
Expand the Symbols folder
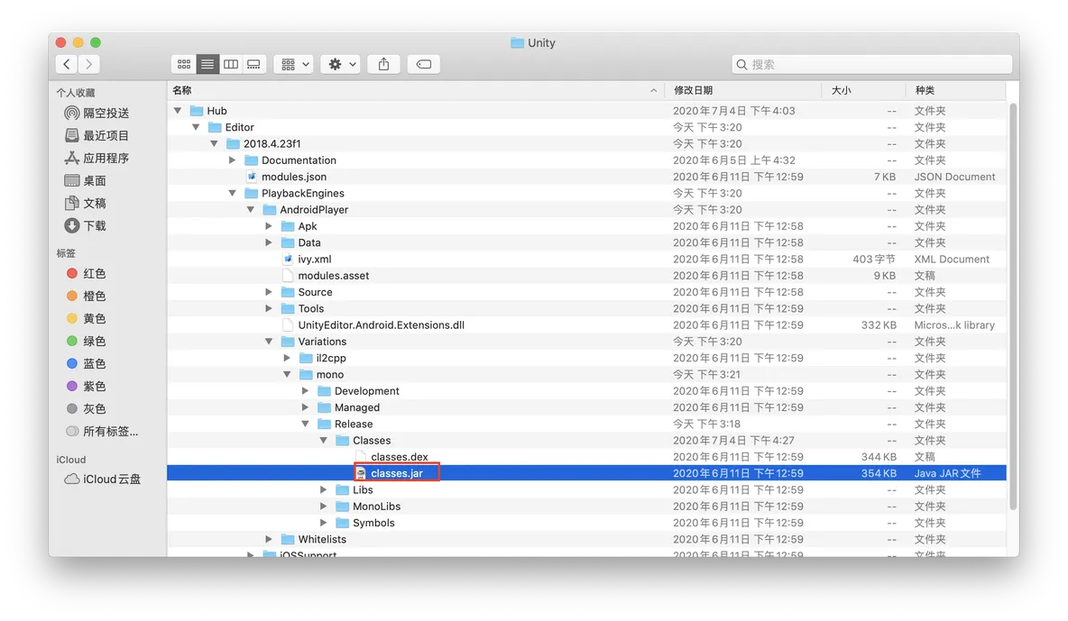tap(324, 523)
